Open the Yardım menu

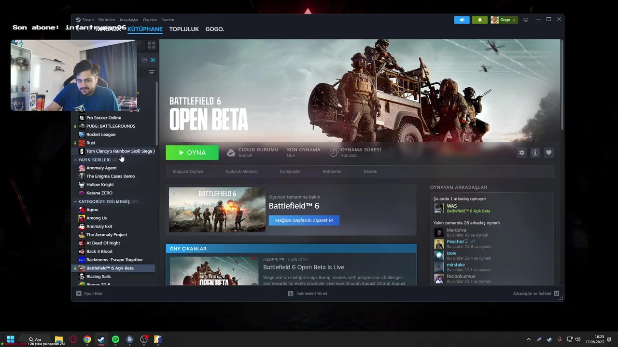pos(168,20)
